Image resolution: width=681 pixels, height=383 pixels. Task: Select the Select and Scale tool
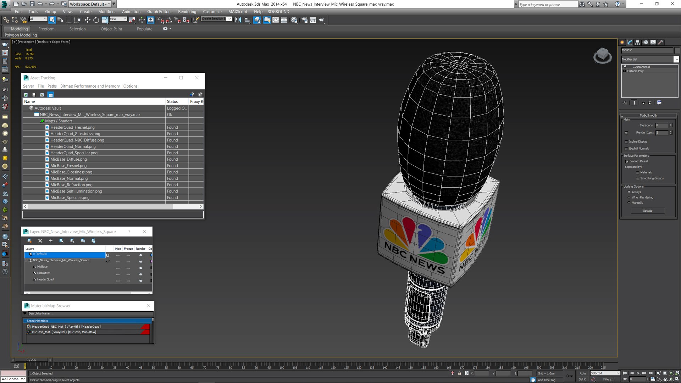(105, 20)
